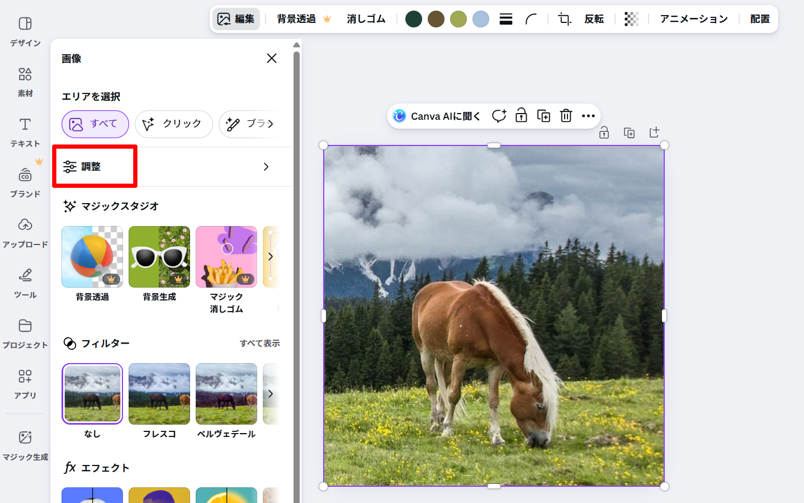Lock the image with the padlock icon
804x503 pixels.
point(521,116)
